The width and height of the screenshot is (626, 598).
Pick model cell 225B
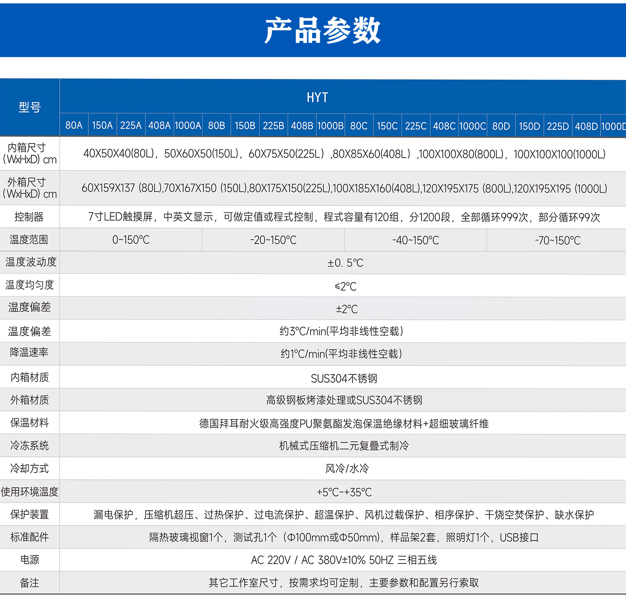click(273, 126)
